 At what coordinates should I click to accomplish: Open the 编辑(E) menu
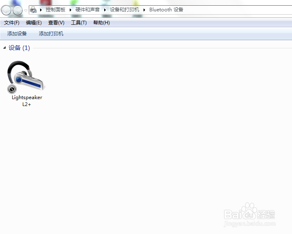tap(34, 23)
